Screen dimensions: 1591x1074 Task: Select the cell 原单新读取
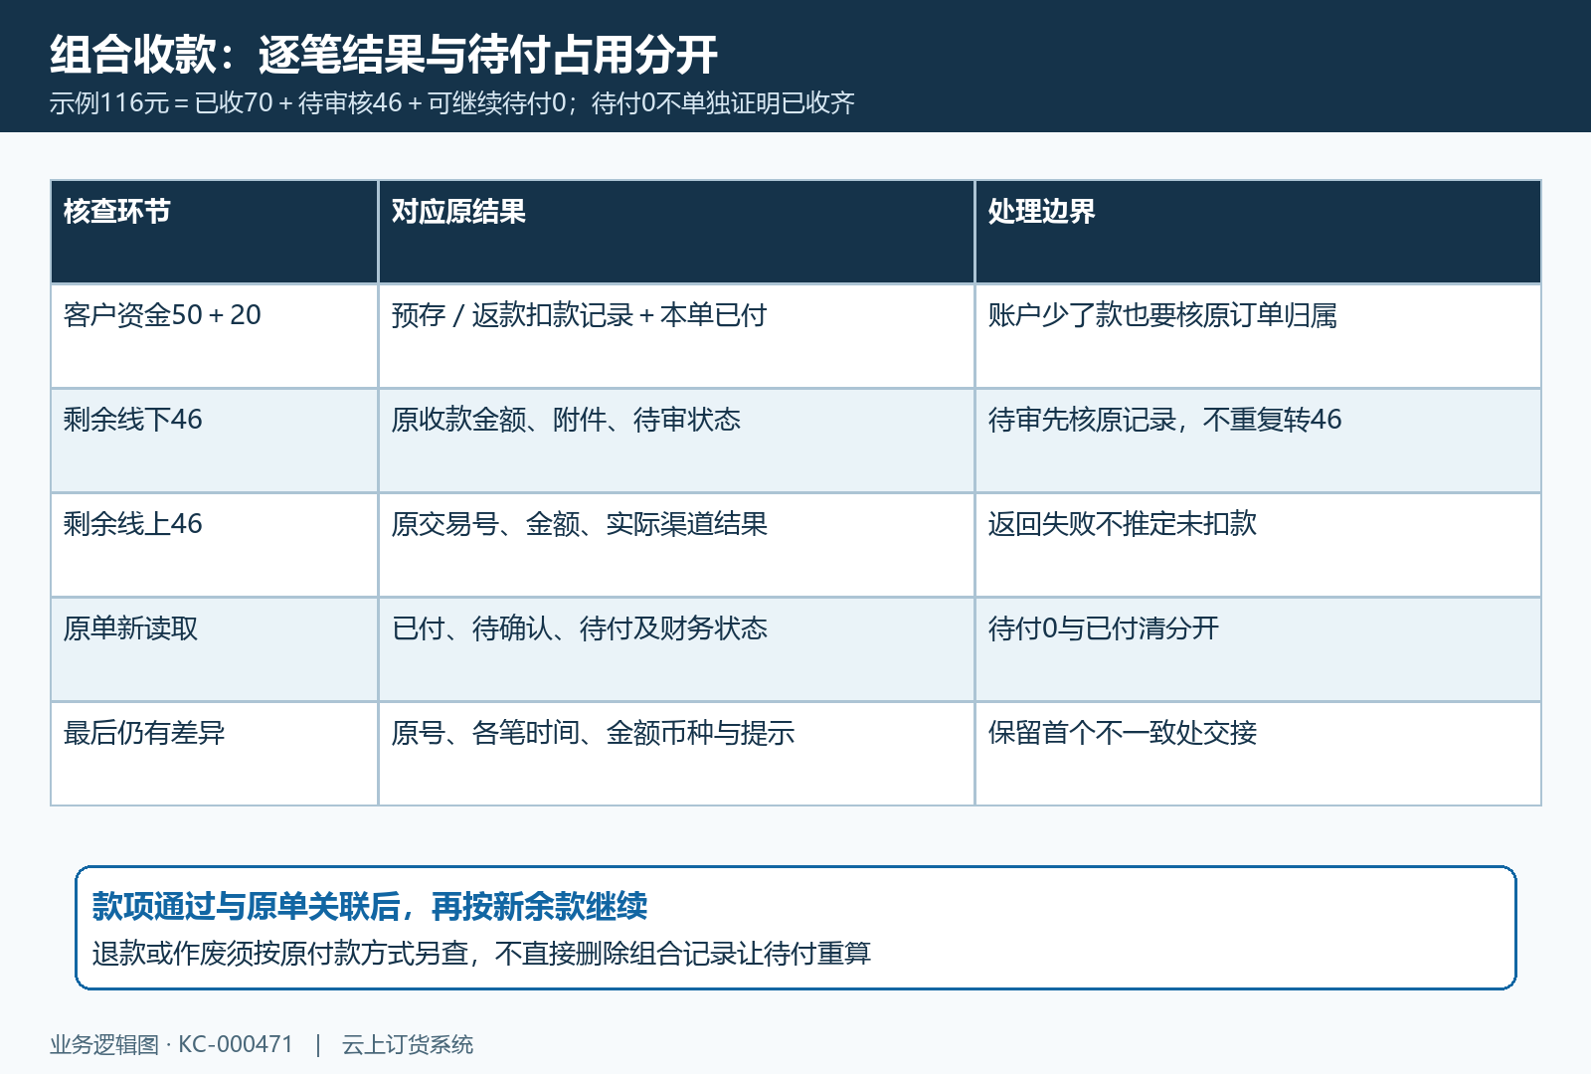pyautogui.click(x=214, y=649)
